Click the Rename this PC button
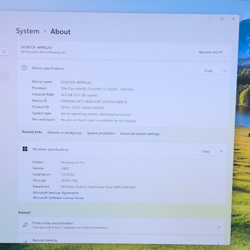This screenshot has height=250, width=250. coord(211,52)
